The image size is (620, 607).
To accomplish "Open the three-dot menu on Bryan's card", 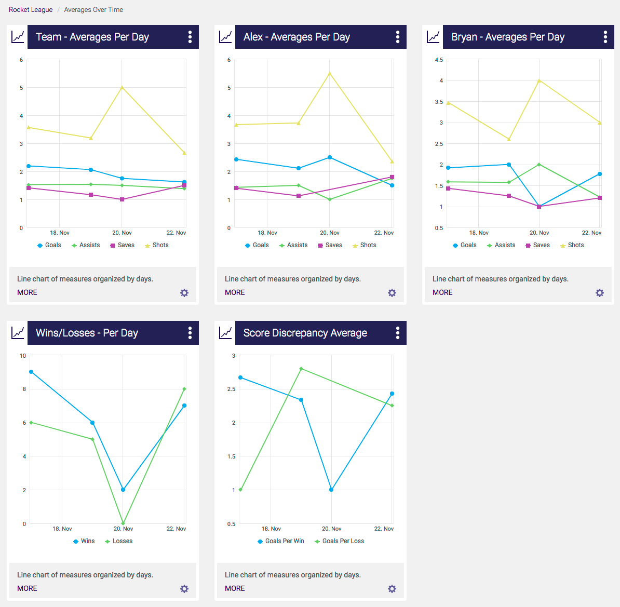I will tap(605, 37).
